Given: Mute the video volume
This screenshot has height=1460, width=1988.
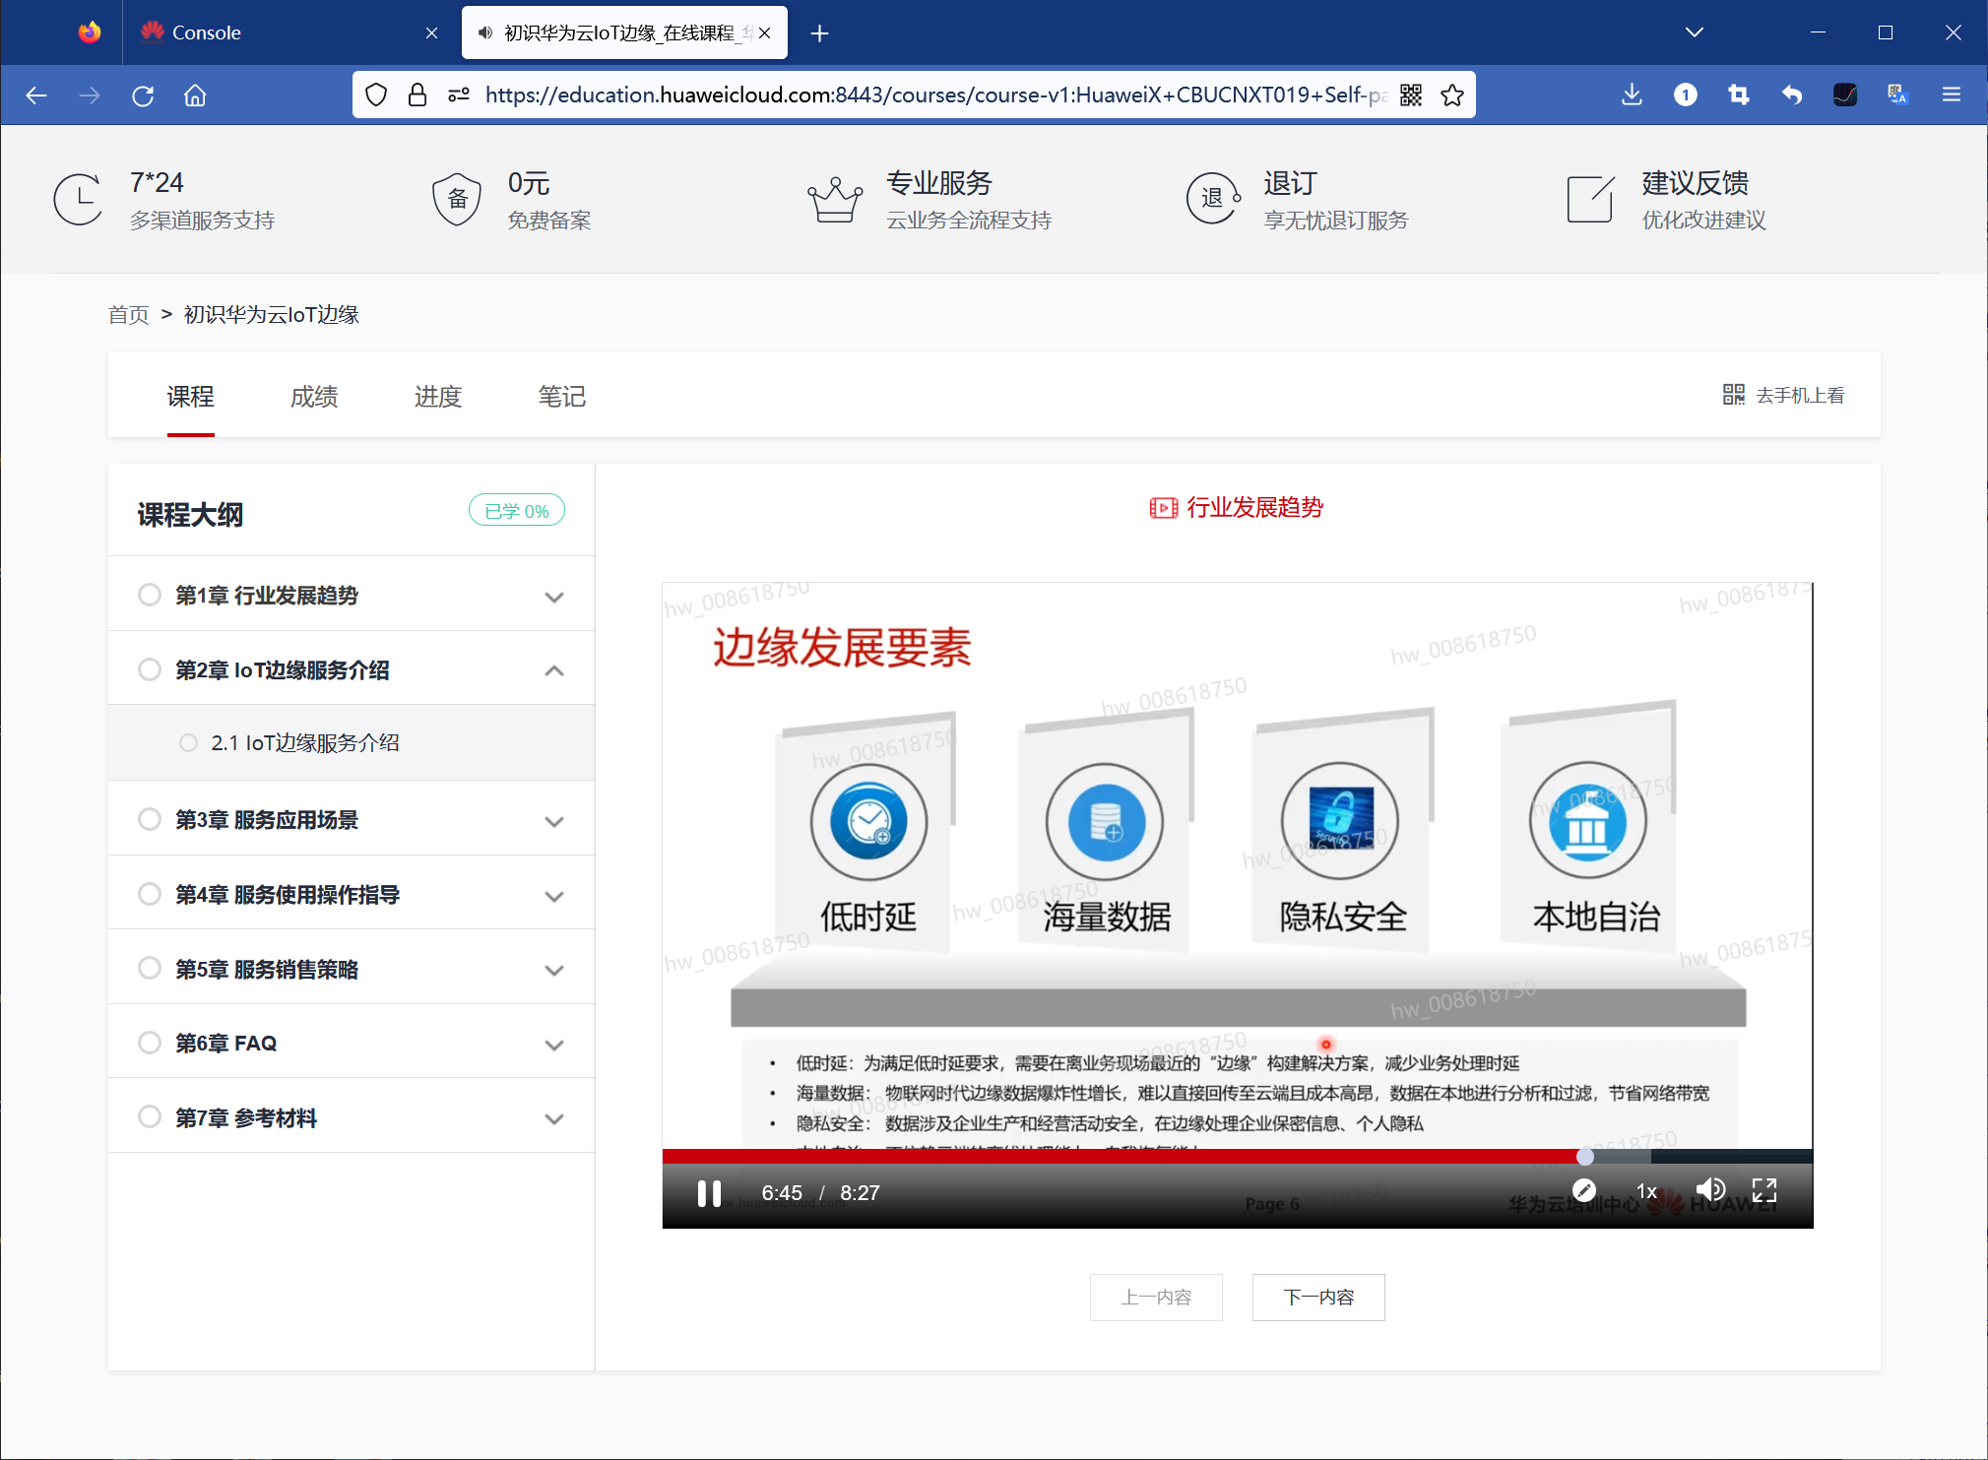Looking at the screenshot, I should [x=1711, y=1189].
